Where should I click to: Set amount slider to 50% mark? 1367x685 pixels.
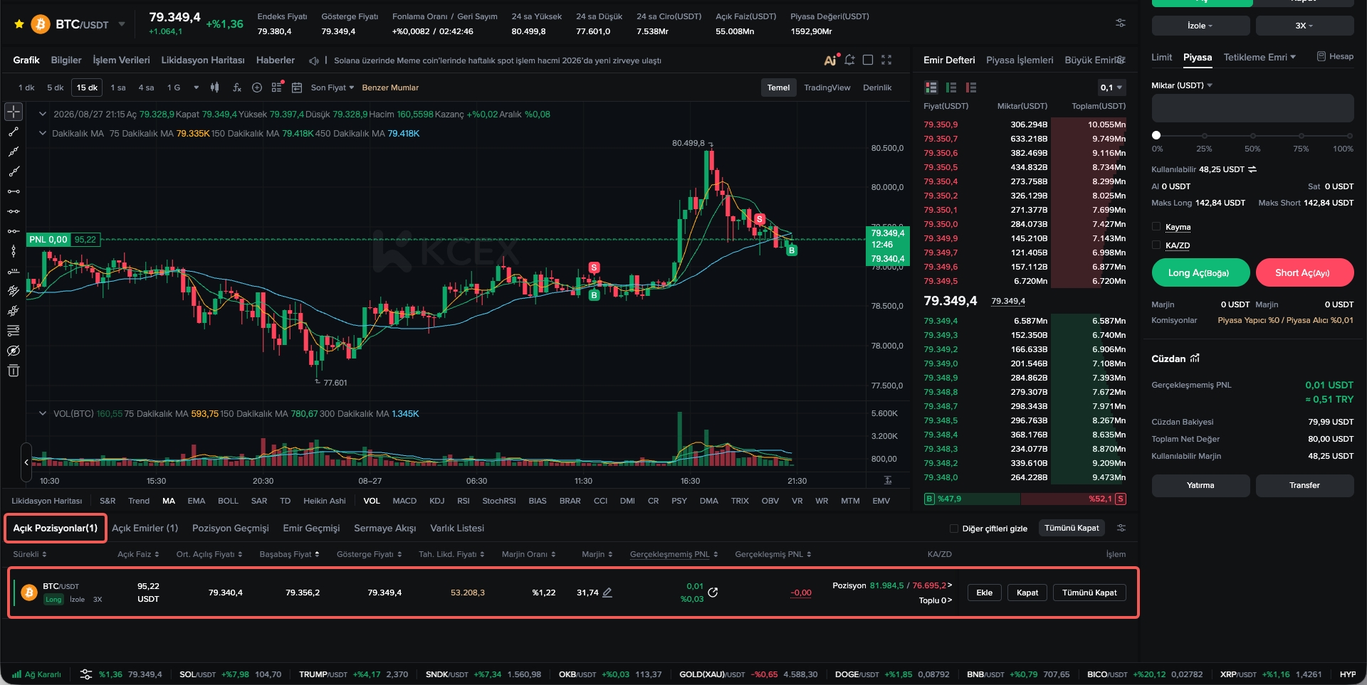[1252, 135]
